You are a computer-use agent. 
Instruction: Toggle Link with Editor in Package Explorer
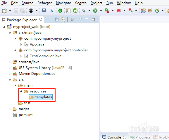(63, 20)
